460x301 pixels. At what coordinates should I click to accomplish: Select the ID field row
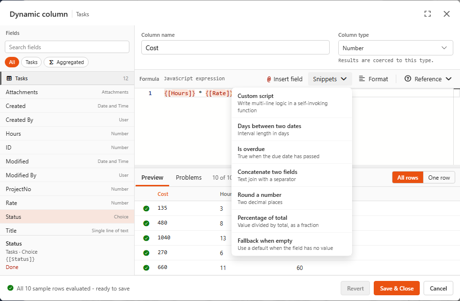67,148
